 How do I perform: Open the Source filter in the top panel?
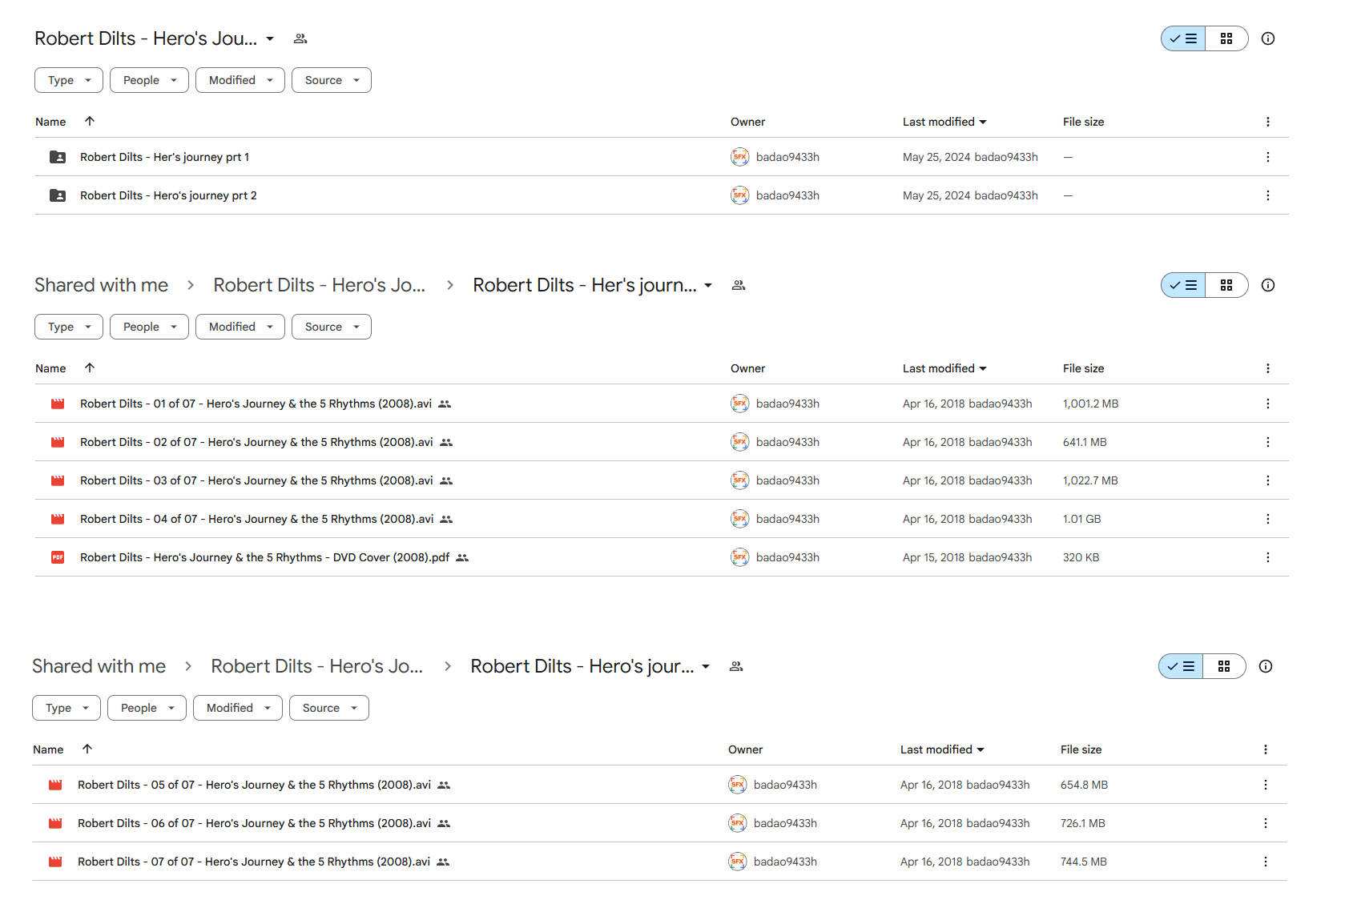[332, 80]
